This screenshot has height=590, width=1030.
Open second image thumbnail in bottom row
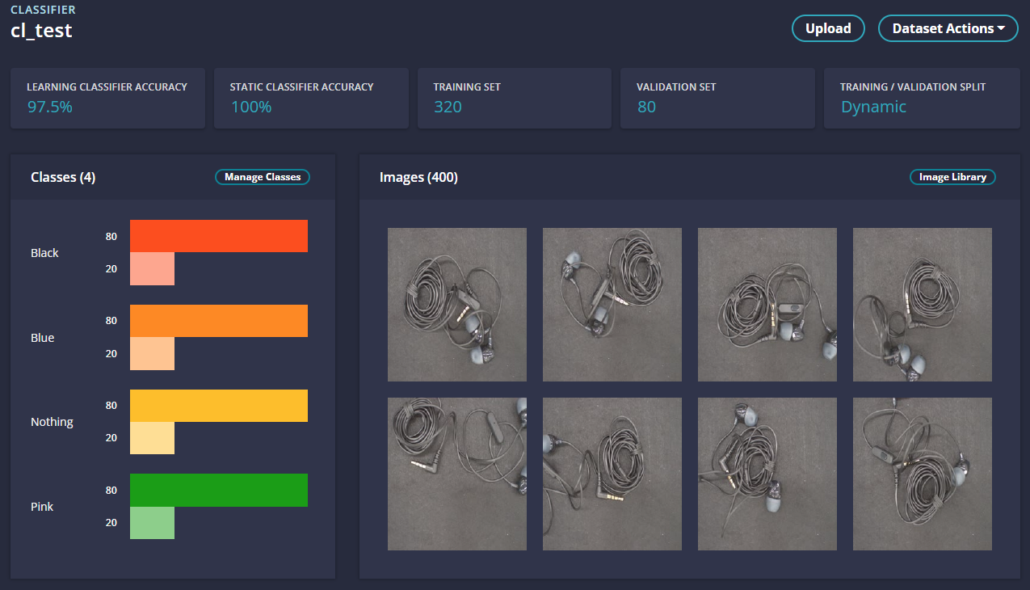612,474
